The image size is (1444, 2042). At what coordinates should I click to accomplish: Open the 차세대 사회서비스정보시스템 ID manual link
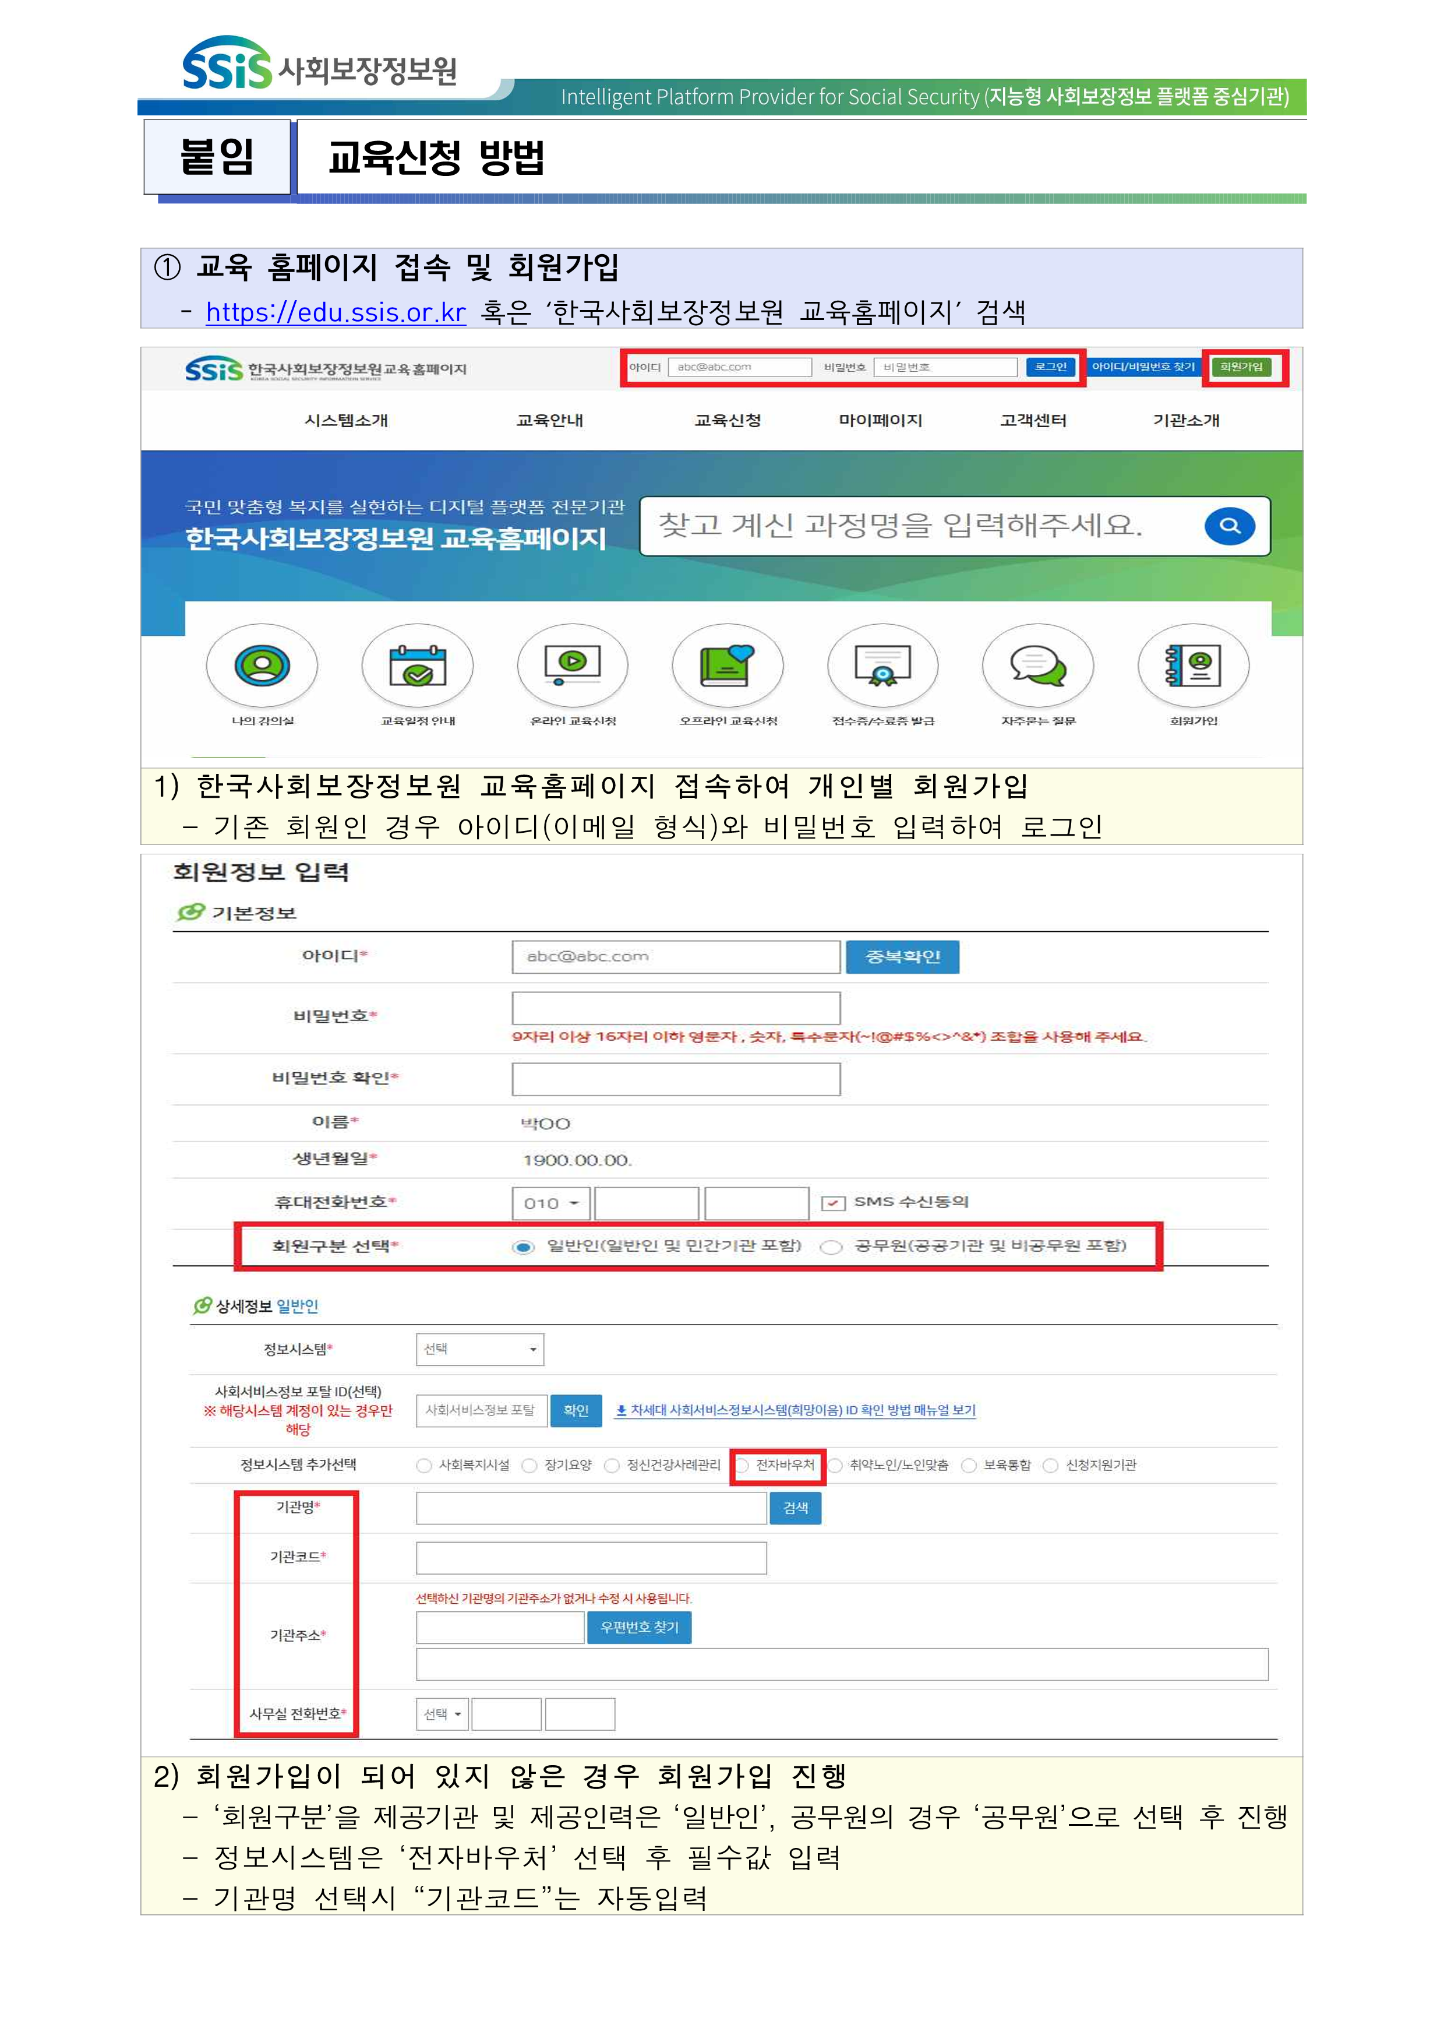click(x=795, y=1410)
